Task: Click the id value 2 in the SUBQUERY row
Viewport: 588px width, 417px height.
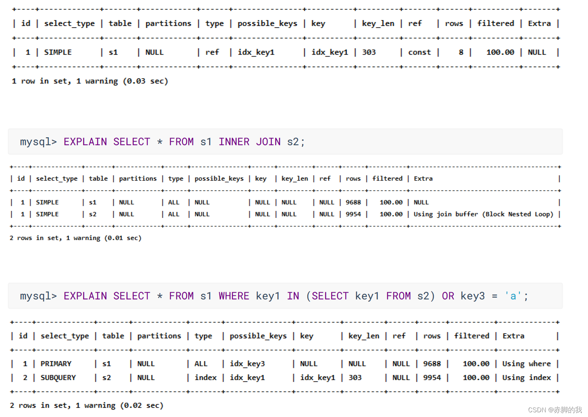Action: click(x=25, y=378)
